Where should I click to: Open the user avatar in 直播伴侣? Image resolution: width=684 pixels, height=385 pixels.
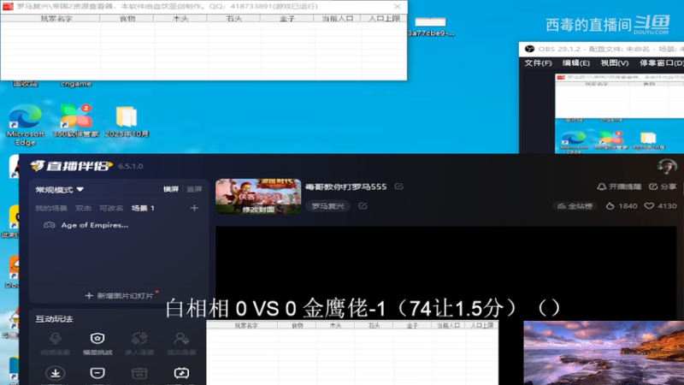pyautogui.click(x=667, y=166)
